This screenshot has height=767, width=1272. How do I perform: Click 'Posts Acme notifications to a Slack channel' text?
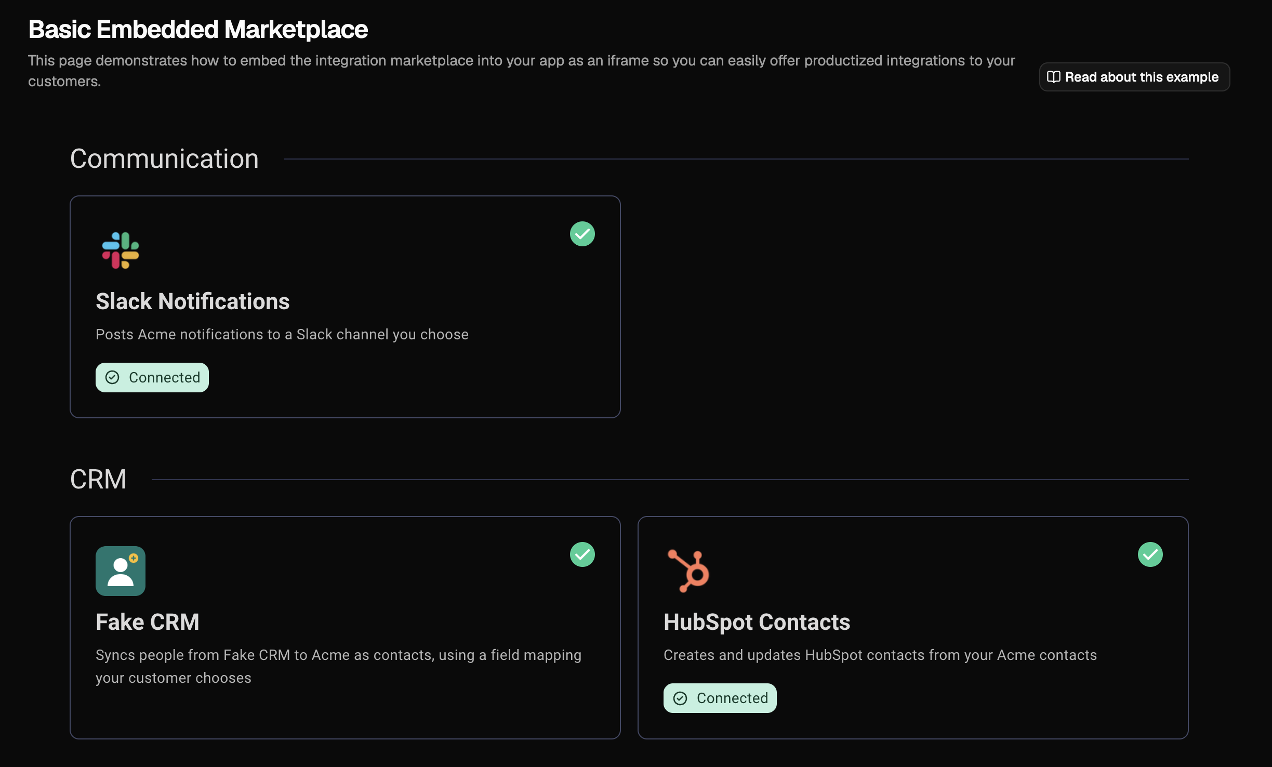point(282,334)
